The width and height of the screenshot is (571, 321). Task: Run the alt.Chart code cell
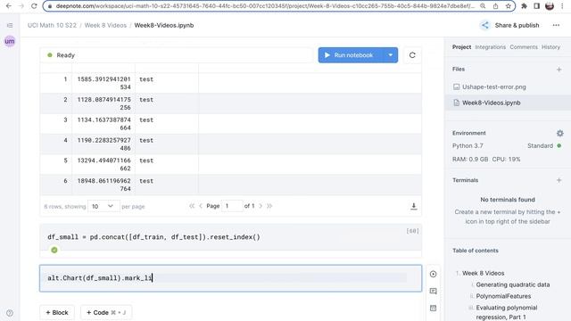tap(433, 274)
